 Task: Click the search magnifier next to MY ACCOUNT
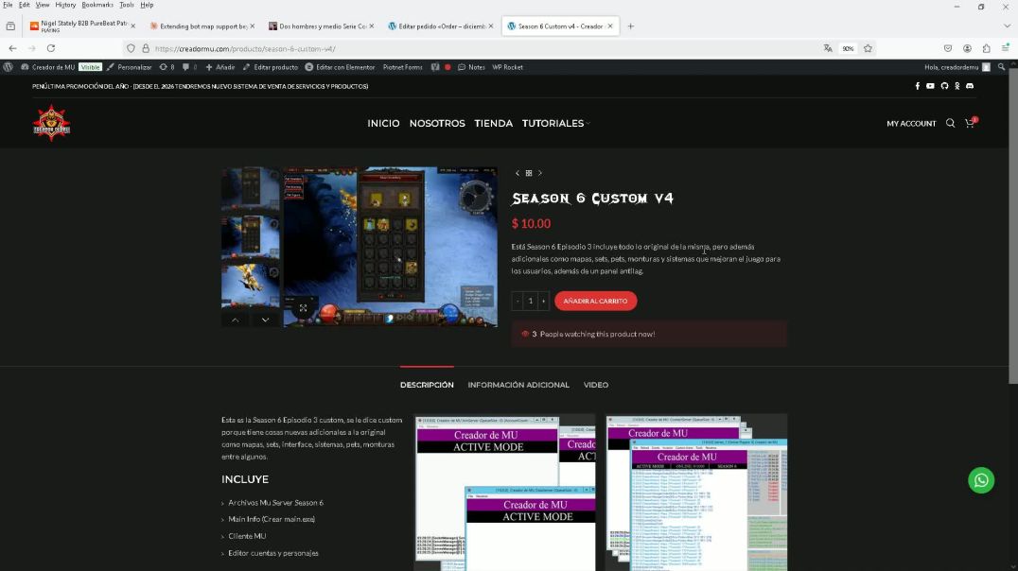pyautogui.click(x=950, y=123)
